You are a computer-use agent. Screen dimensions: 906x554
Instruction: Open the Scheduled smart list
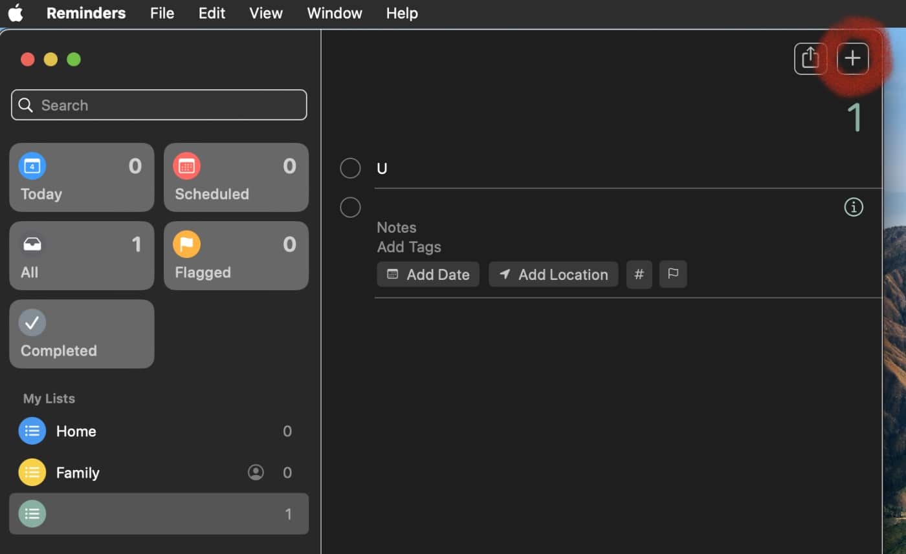coord(236,177)
